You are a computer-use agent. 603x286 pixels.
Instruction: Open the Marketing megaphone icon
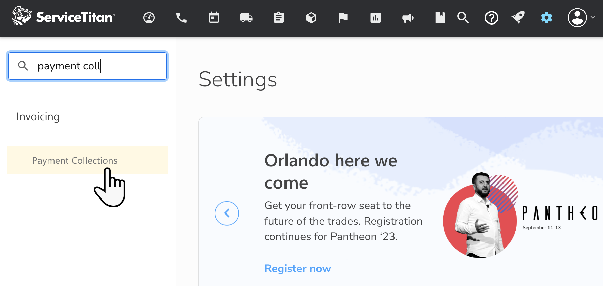pyautogui.click(x=408, y=18)
